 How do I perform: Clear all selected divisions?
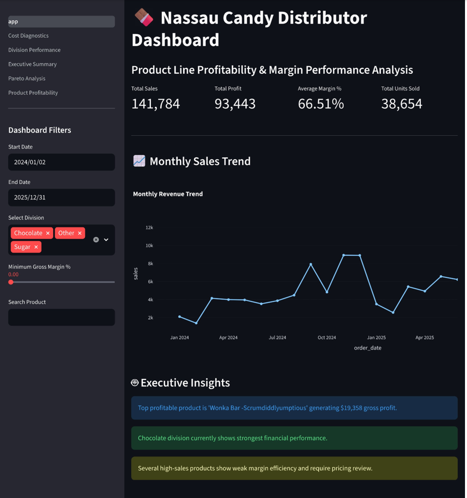click(96, 240)
